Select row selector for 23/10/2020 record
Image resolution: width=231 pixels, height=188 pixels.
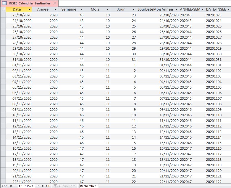3,15
